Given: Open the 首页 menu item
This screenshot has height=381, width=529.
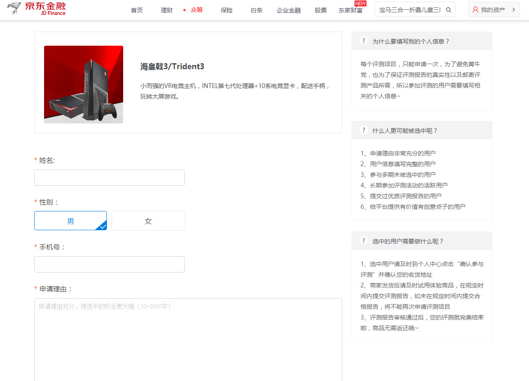Looking at the screenshot, I should tap(137, 9).
